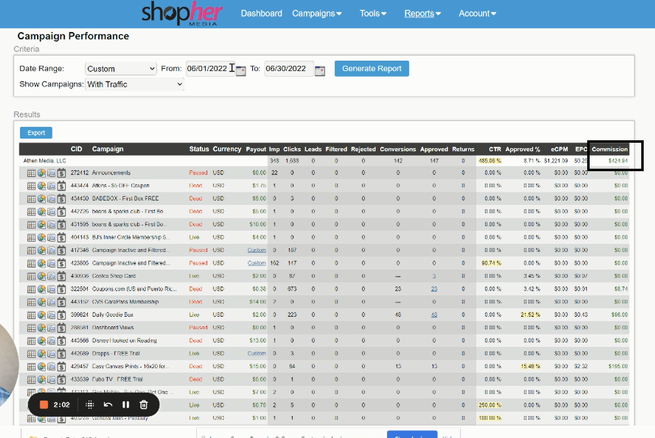
Task: Restart recording with the undo arrow icon
Action: click(x=108, y=405)
